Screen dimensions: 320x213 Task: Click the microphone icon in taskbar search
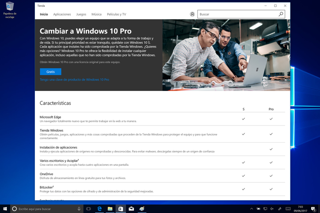point(79,209)
